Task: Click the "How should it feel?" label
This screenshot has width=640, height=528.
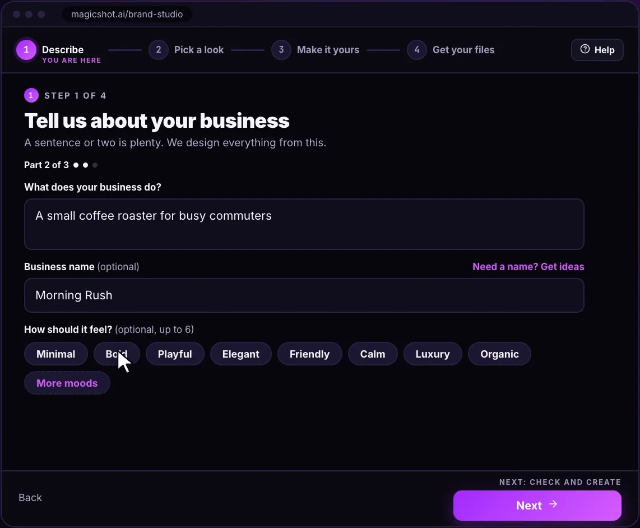Action: point(68,330)
